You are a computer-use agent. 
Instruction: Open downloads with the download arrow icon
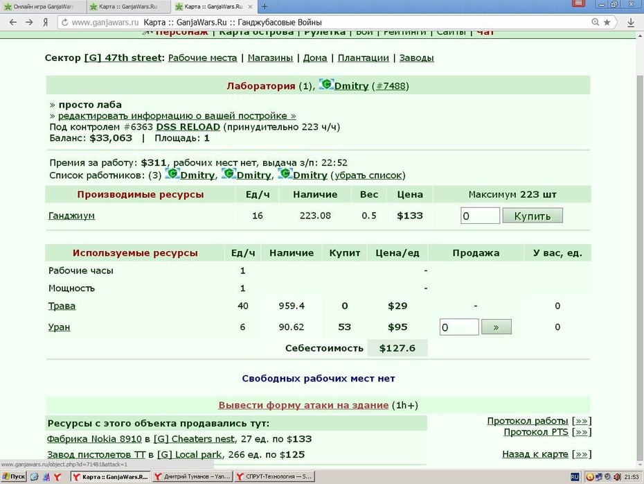[630, 23]
